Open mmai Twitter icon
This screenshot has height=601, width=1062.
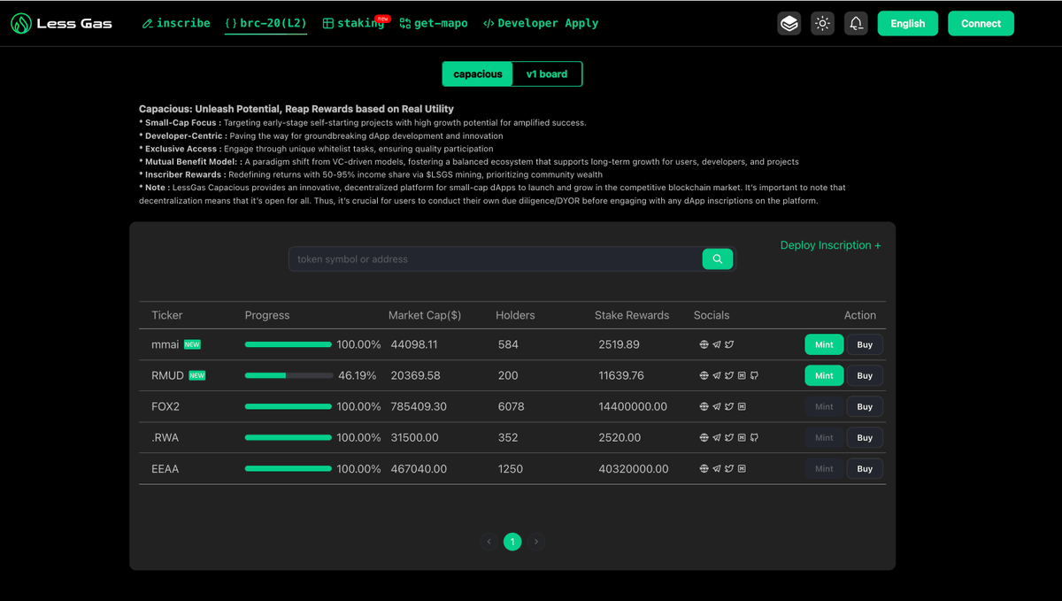[x=729, y=344]
